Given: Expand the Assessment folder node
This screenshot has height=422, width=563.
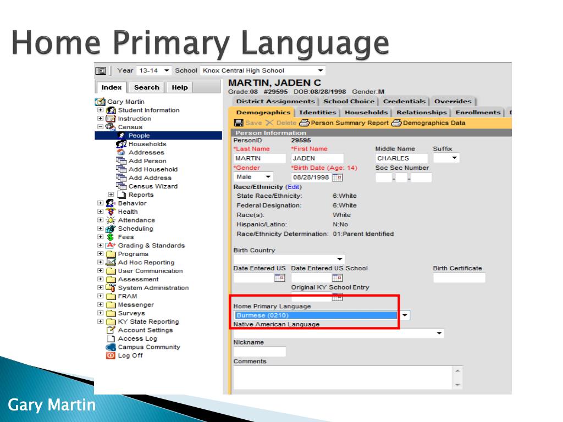Looking at the screenshot, I should point(101,279).
